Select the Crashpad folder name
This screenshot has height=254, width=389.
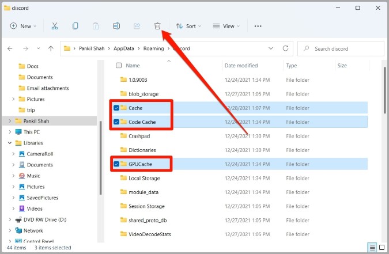pyautogui.click(x=139, y=136)
